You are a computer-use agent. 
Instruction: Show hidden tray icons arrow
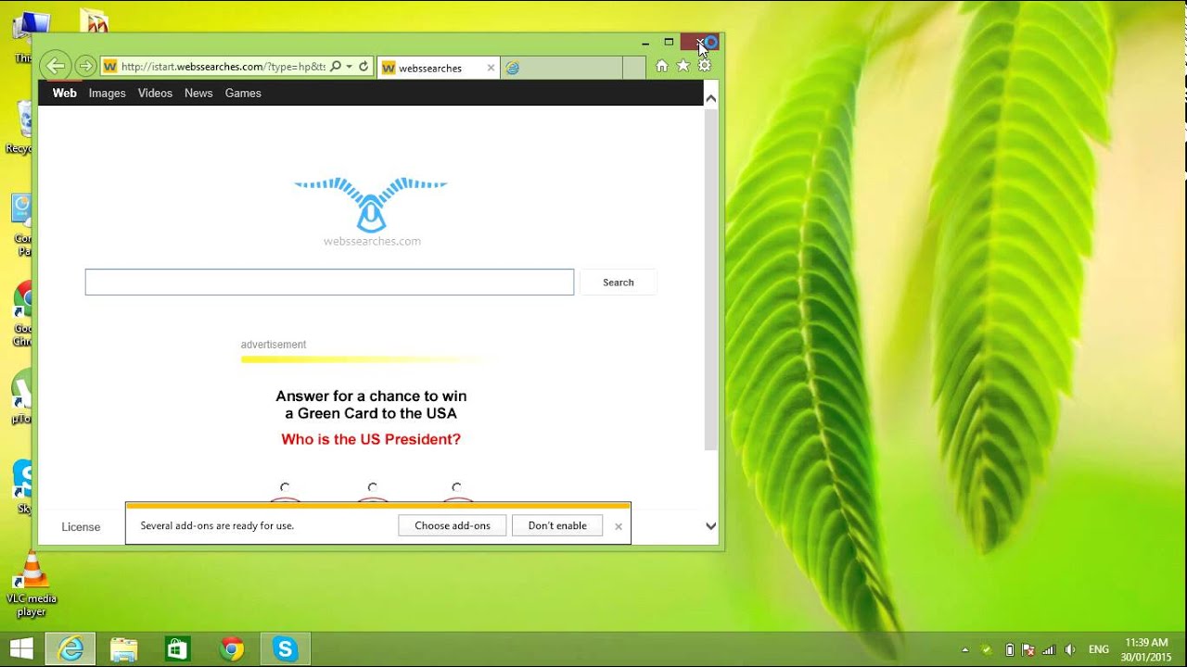tap(965, 650)
